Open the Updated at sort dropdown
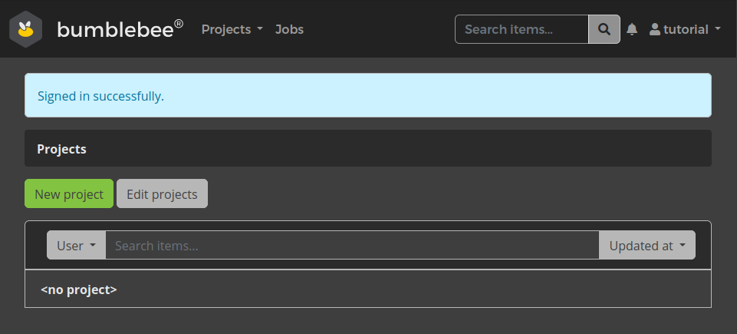The image size is (737, 334). (x=647, y=246)
